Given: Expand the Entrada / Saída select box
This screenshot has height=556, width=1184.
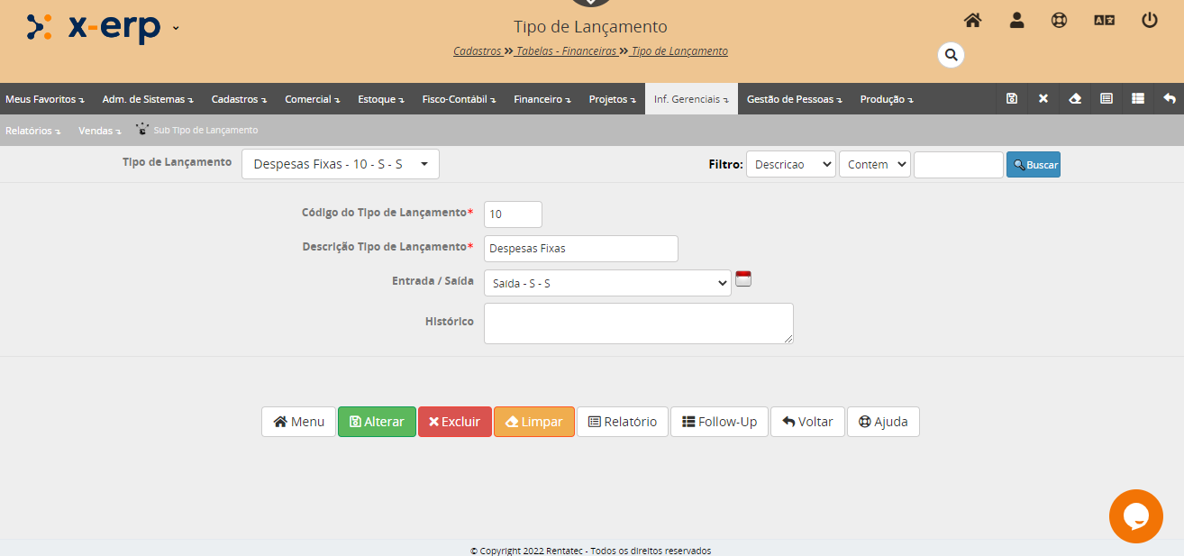Looking at the screenshot, I should (x=606, y=283).
